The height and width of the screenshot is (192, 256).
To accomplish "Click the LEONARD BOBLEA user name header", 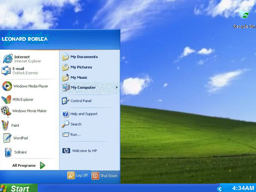I will [25, 39].
